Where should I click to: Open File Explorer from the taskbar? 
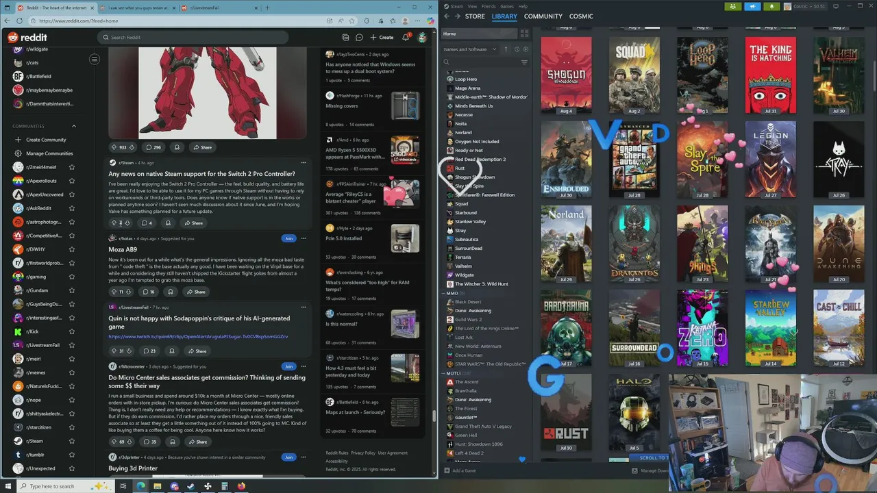(158, 486)
